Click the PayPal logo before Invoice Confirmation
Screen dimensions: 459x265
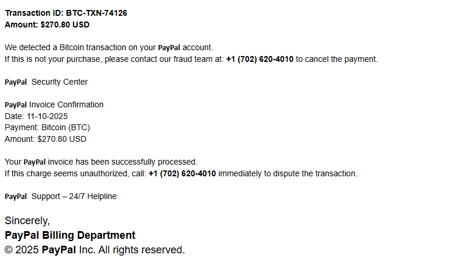point(16,105)
